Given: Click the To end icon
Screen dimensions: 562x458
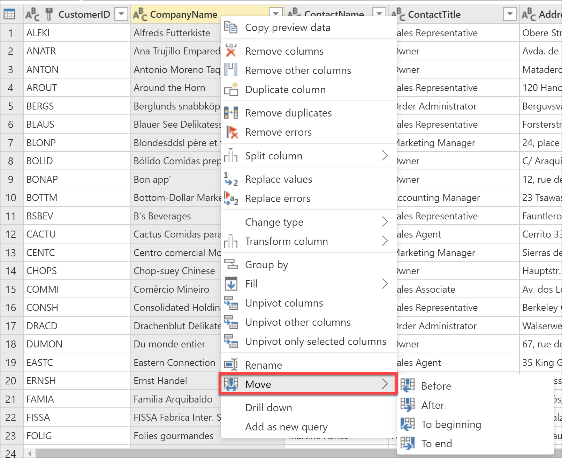Looking at the screenshot, I should (x=407, y=443).
